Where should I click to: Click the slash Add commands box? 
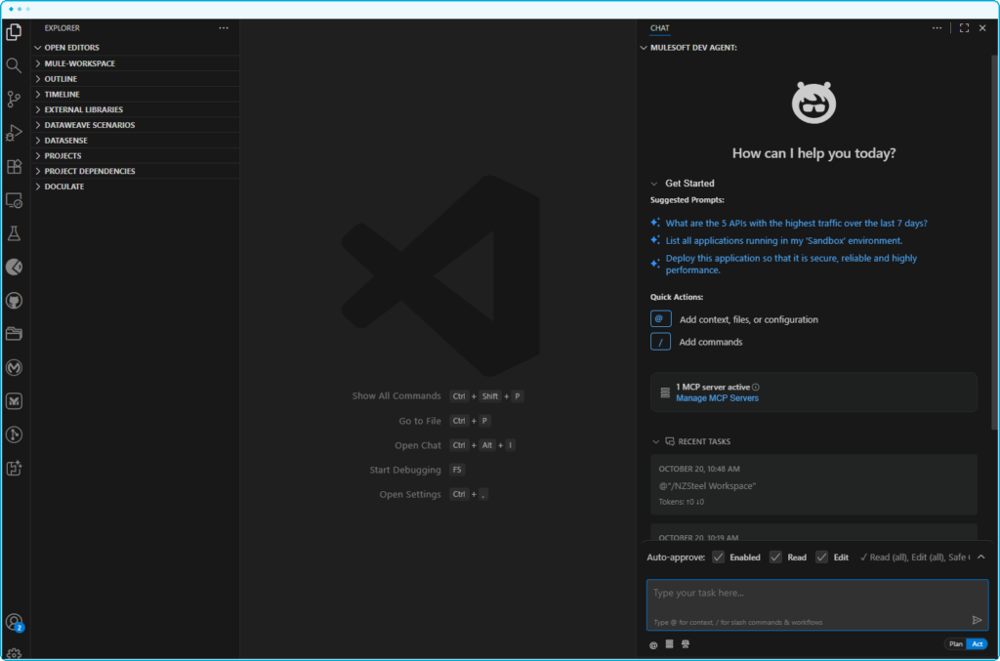(x=660, y=342)
